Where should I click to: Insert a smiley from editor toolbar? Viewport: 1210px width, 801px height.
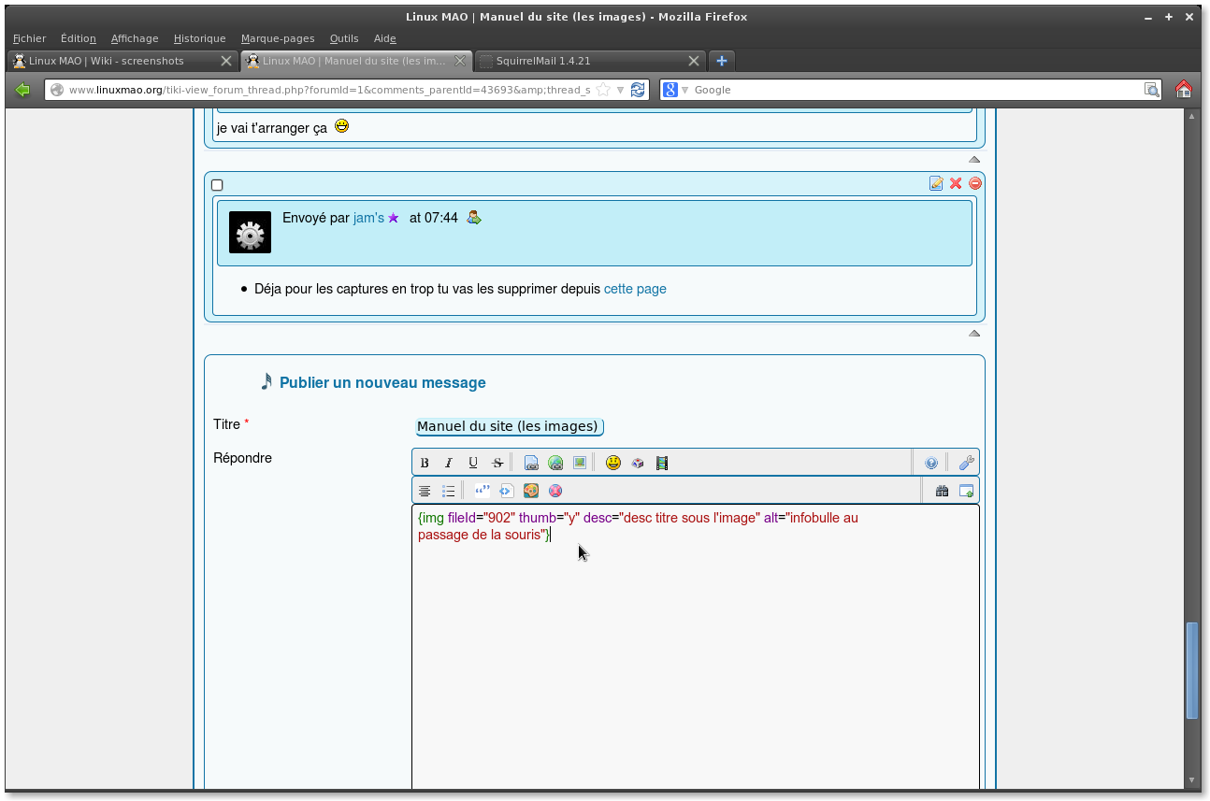(613, 463)
